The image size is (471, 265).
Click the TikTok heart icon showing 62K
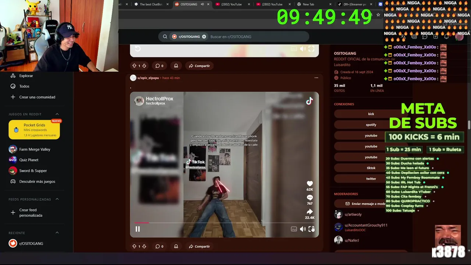pyautogui.click(x=310, y=184)
